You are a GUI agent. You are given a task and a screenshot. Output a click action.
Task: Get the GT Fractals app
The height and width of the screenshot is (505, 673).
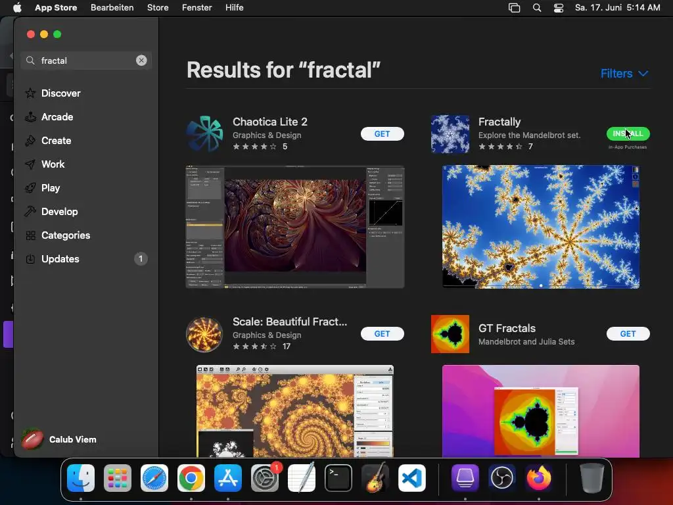[x=628, y=333]
